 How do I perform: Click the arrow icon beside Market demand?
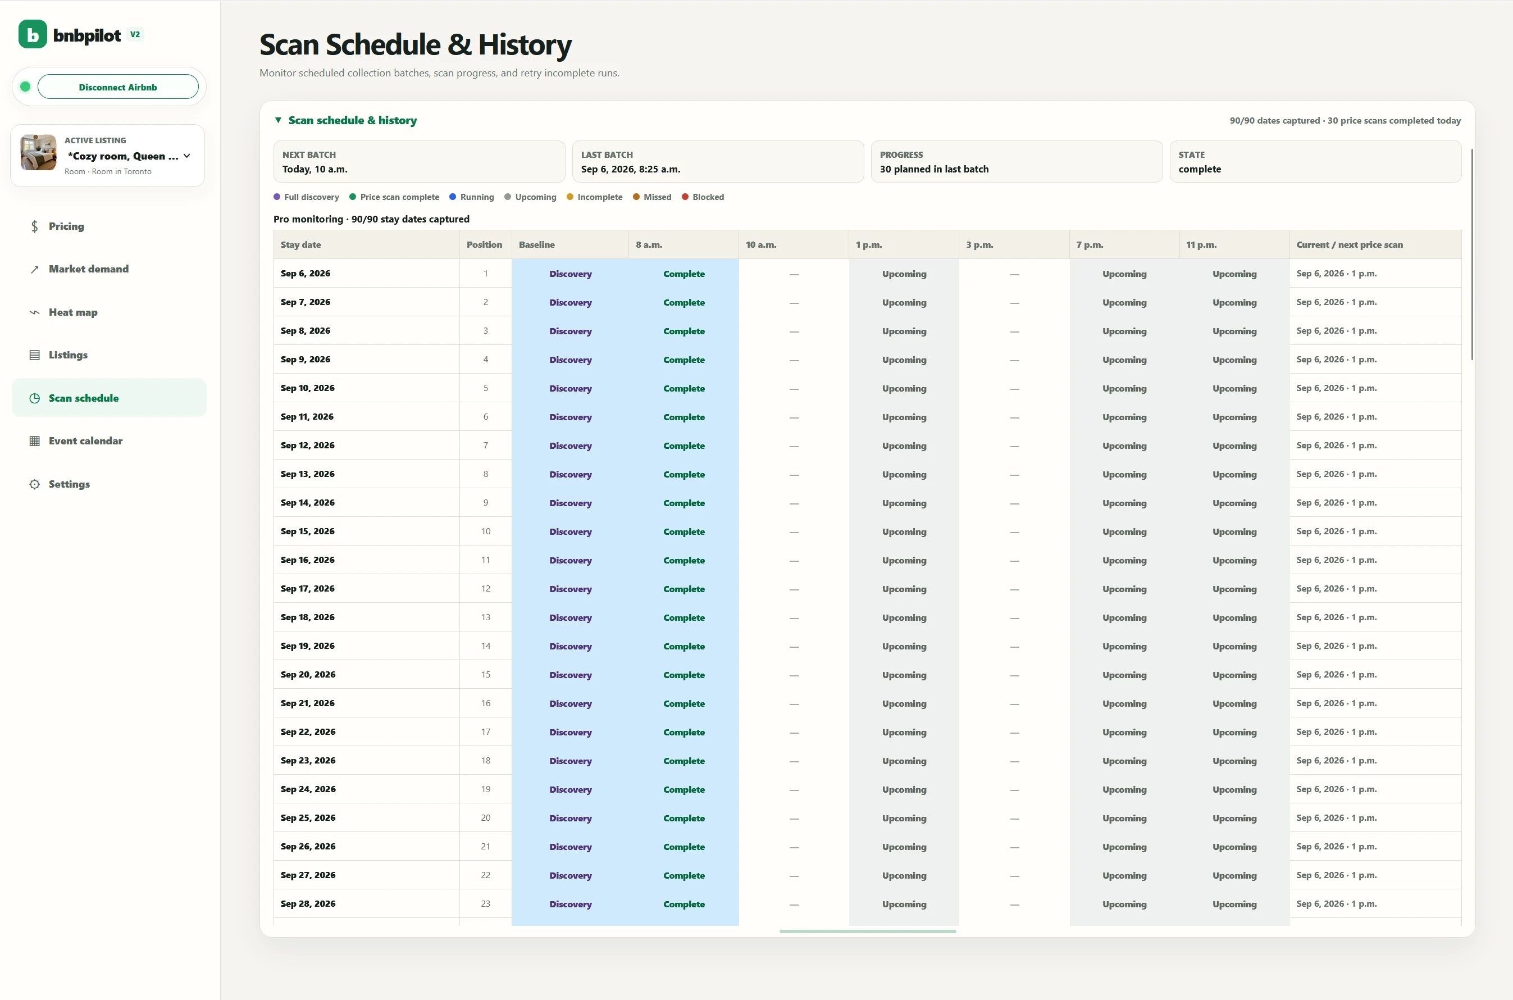(34, 269)
